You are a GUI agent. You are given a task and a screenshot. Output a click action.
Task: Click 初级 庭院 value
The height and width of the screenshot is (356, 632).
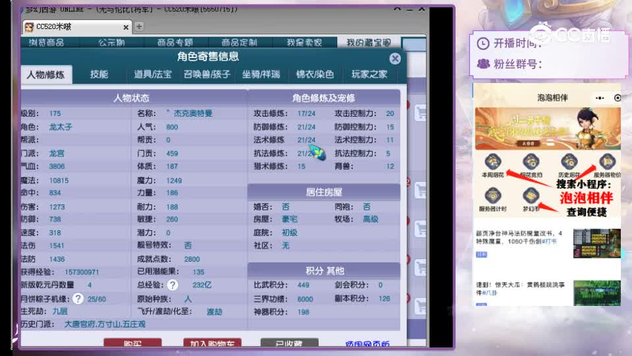coord(290,233)
